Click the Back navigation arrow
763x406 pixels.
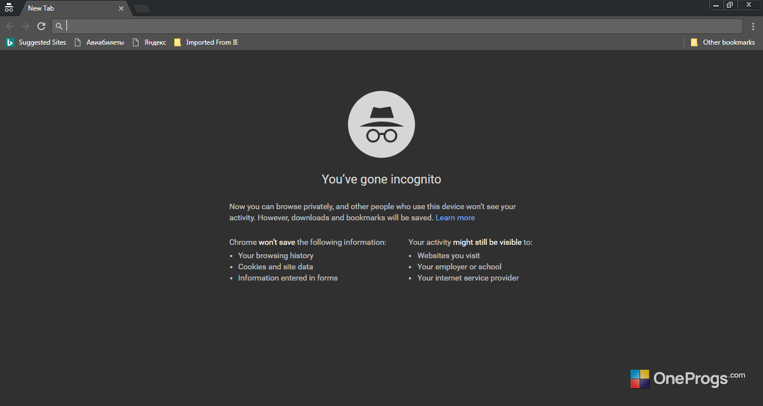10,26
